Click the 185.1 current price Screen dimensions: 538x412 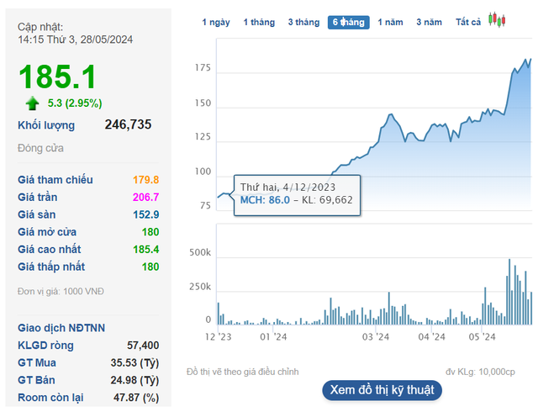click(x=57, y=77)
